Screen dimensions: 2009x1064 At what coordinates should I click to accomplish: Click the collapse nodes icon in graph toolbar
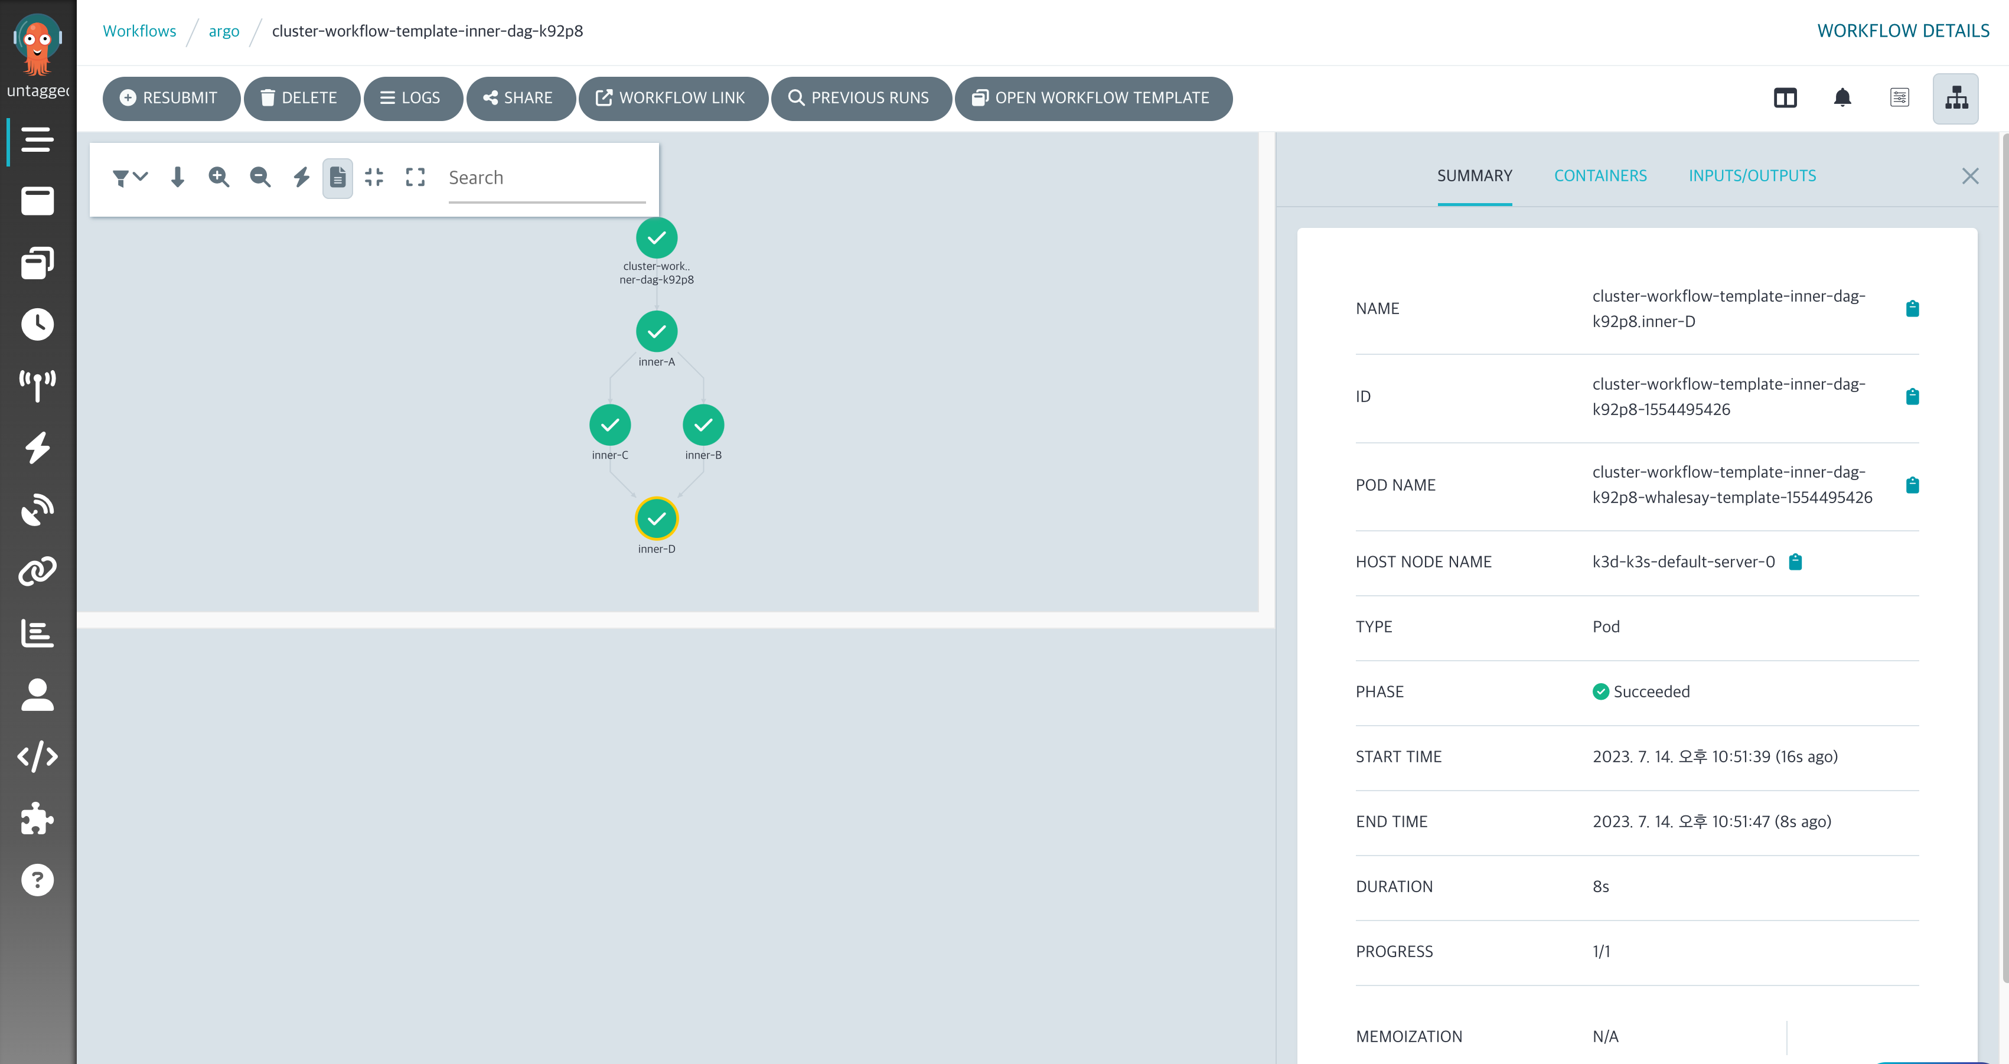374,177
